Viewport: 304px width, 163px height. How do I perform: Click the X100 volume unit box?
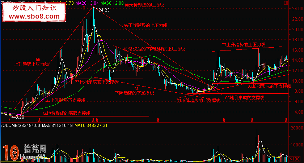(x=295, y=159)
